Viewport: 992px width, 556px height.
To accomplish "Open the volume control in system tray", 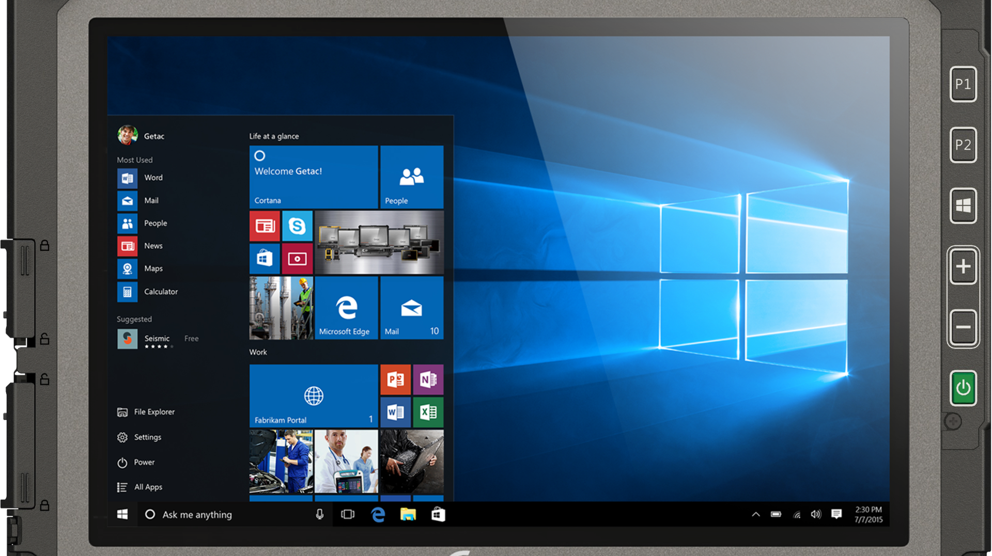I will click(x=816, y=515).
